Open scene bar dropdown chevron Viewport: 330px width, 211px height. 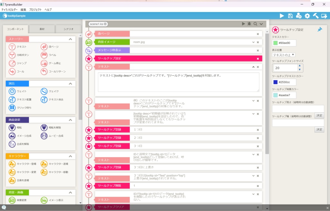point(261,24)
